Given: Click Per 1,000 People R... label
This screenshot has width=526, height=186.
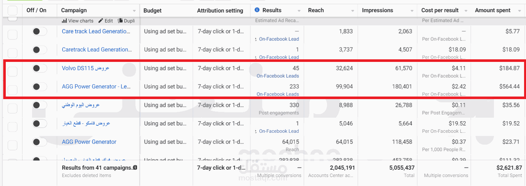Looking at the screenshot, I should click(x=444, y=149).
